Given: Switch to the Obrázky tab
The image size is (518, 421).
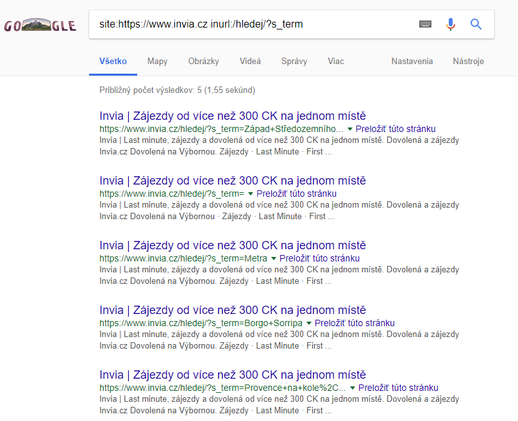Looking at the screenshot, I should coord(203,62).
